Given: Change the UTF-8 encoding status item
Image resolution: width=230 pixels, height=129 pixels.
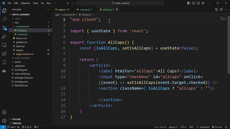Looking at the screenshot, I should tap(183, 127).
